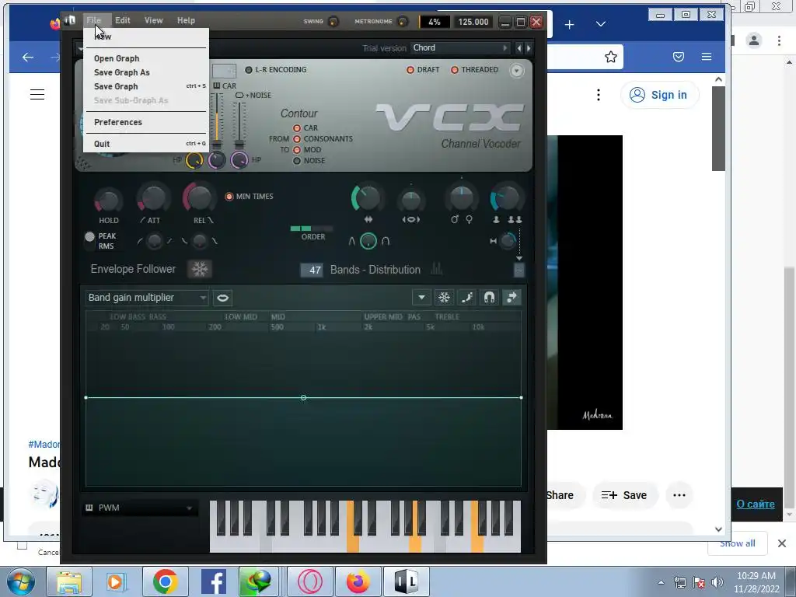The height and width of the screenshot is (597, 796).
Task: Click Sign in on the browser page
Action: click(x=659, y=95)
